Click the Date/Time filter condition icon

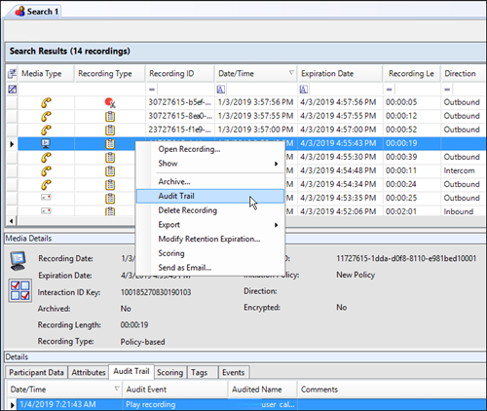(x=220, y=89)
